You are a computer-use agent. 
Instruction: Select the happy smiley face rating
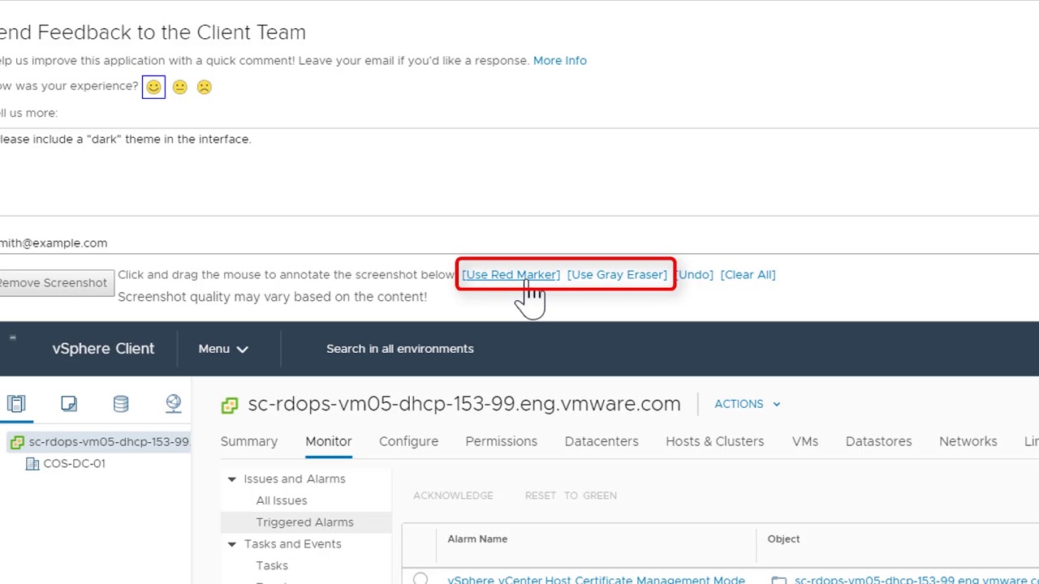153,87
